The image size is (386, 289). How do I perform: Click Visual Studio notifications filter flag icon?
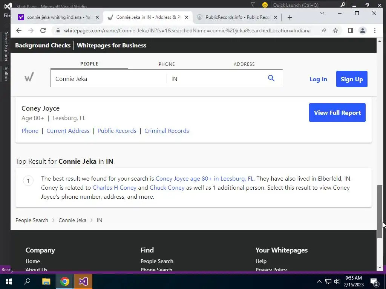tap(253, 5)
